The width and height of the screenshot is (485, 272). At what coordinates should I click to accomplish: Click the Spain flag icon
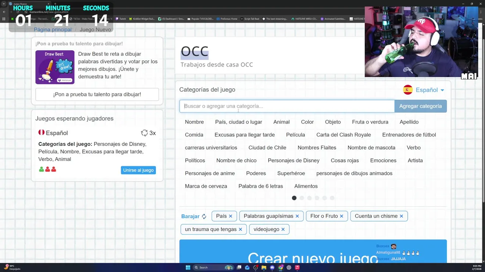(x=408, y=90)
